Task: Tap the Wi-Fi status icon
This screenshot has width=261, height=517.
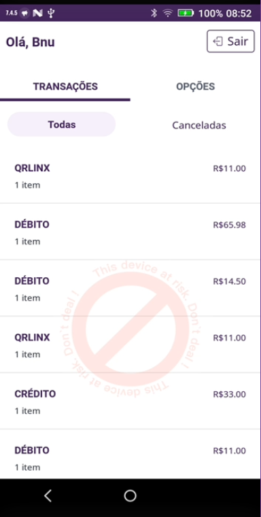Action: [x=168, y=13]
